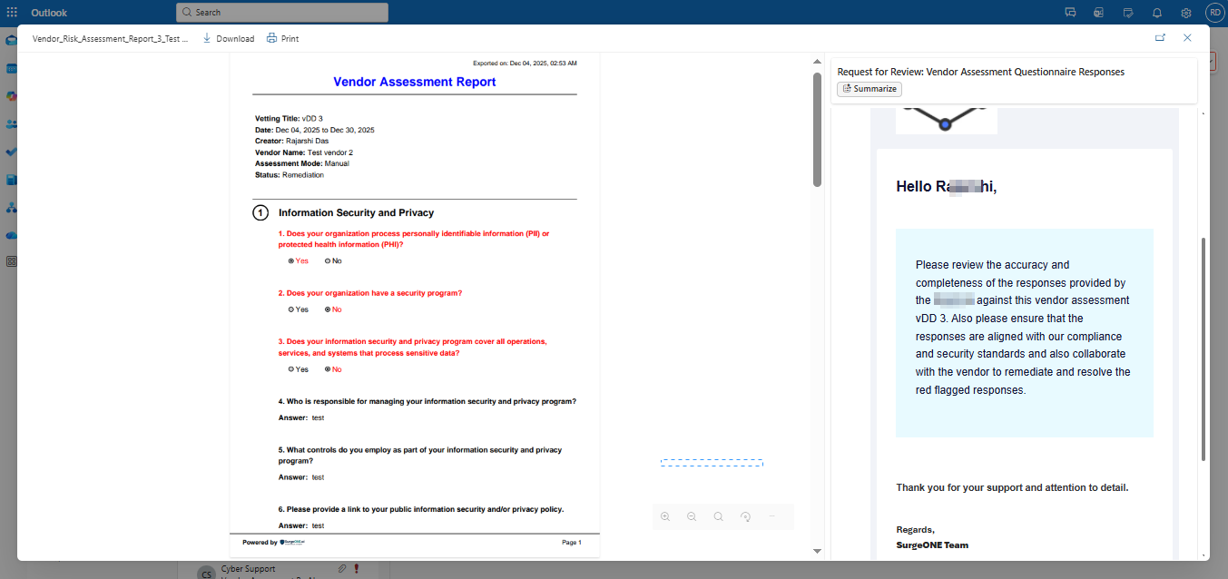Screen dimensions: 1228x579
Task: Select Yes for the security program question
Action: point(290,309)
